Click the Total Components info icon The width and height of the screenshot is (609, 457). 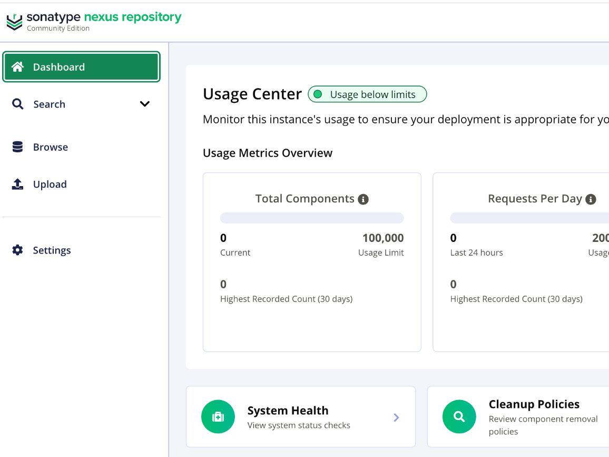[x=363, y=199]
